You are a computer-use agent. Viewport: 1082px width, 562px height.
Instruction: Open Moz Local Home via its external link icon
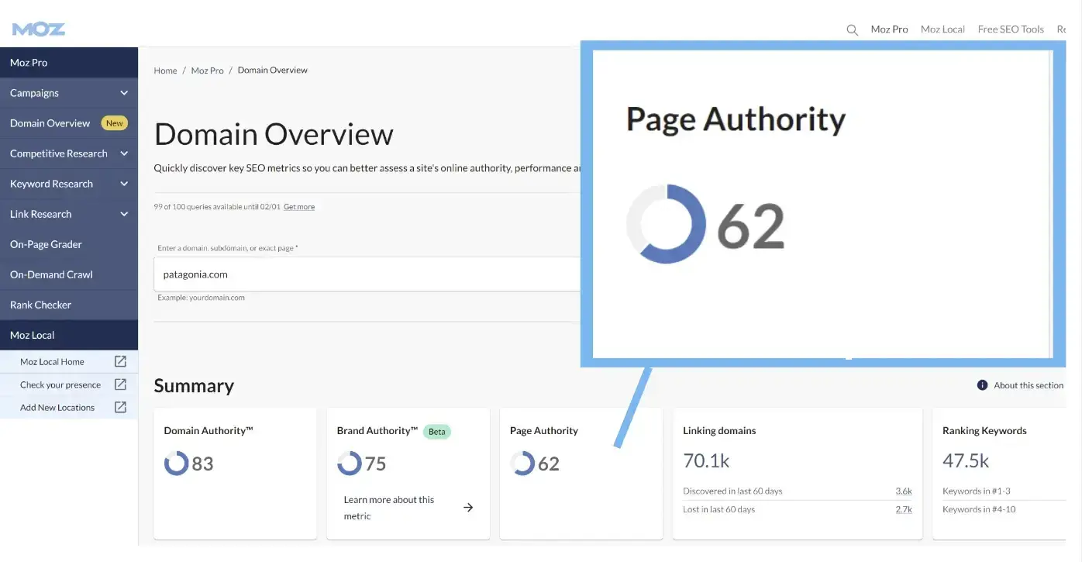120,360
